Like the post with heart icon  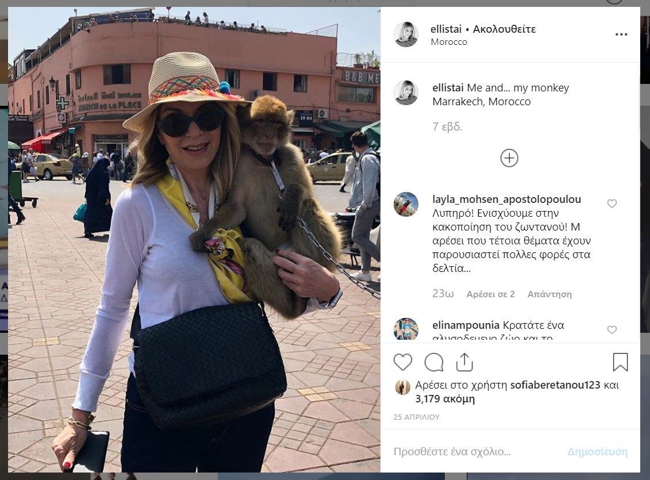click(x=402, y=362)
